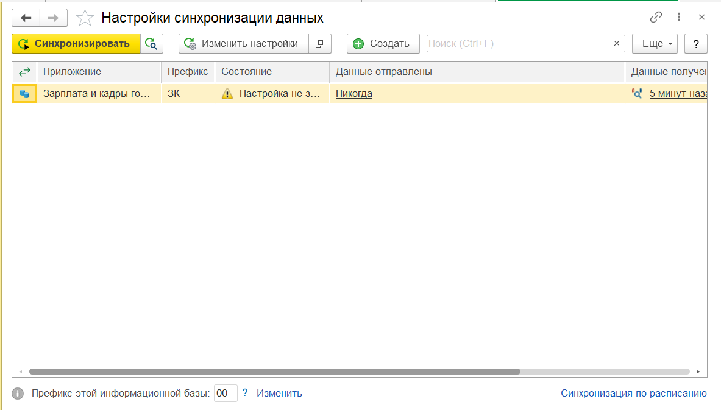Clear the search field with X
Screen dimensions: 721x410
click(x=617, y=44)
